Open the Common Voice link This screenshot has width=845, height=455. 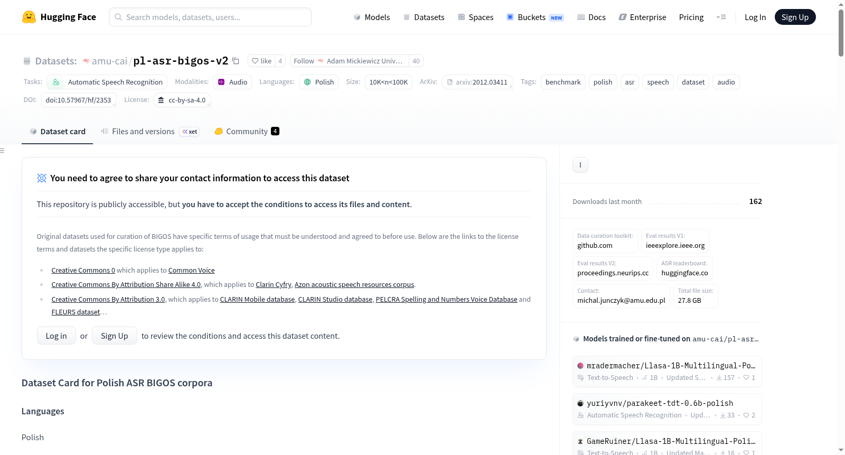(192, 270)
